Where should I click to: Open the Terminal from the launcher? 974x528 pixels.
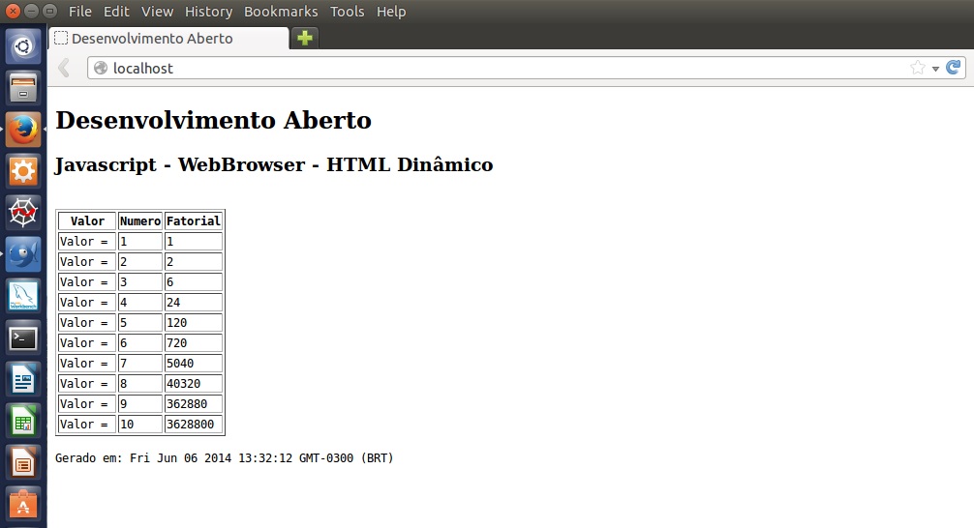point(23,337)
